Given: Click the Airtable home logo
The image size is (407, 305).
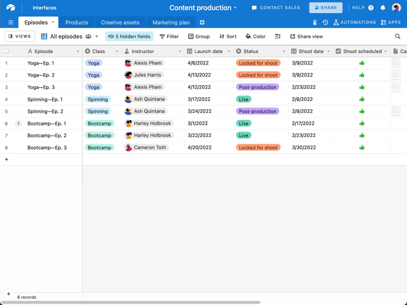Looking at the screenshot, I should click(11, 8).
